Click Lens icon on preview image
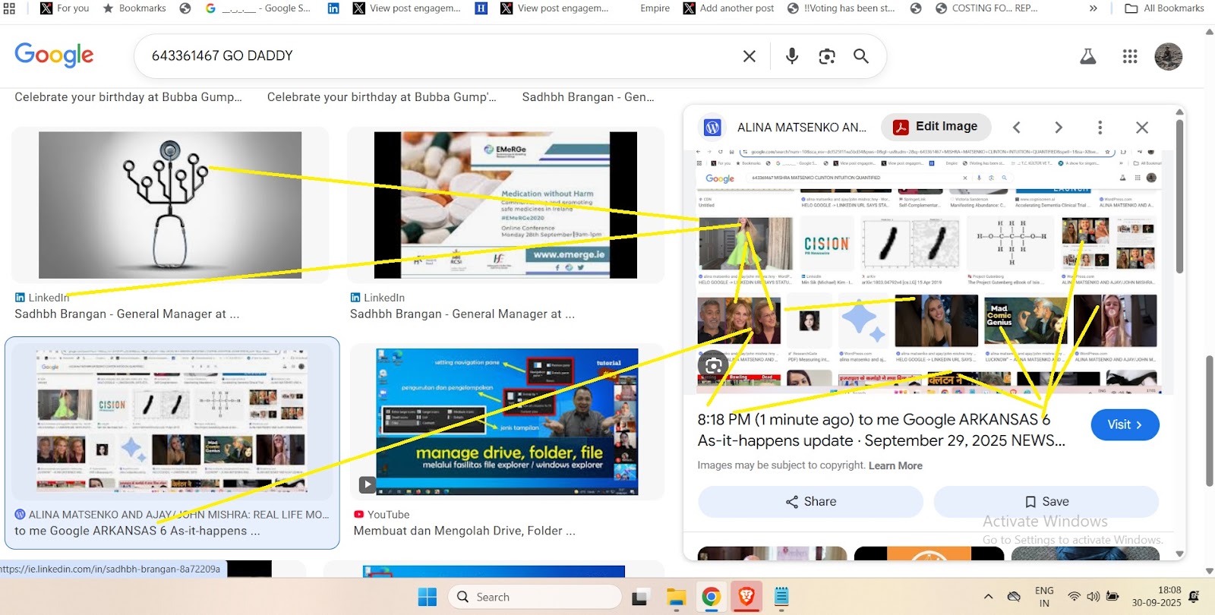The width and height of the screenshot is (1215, 615). coord(713,366)
